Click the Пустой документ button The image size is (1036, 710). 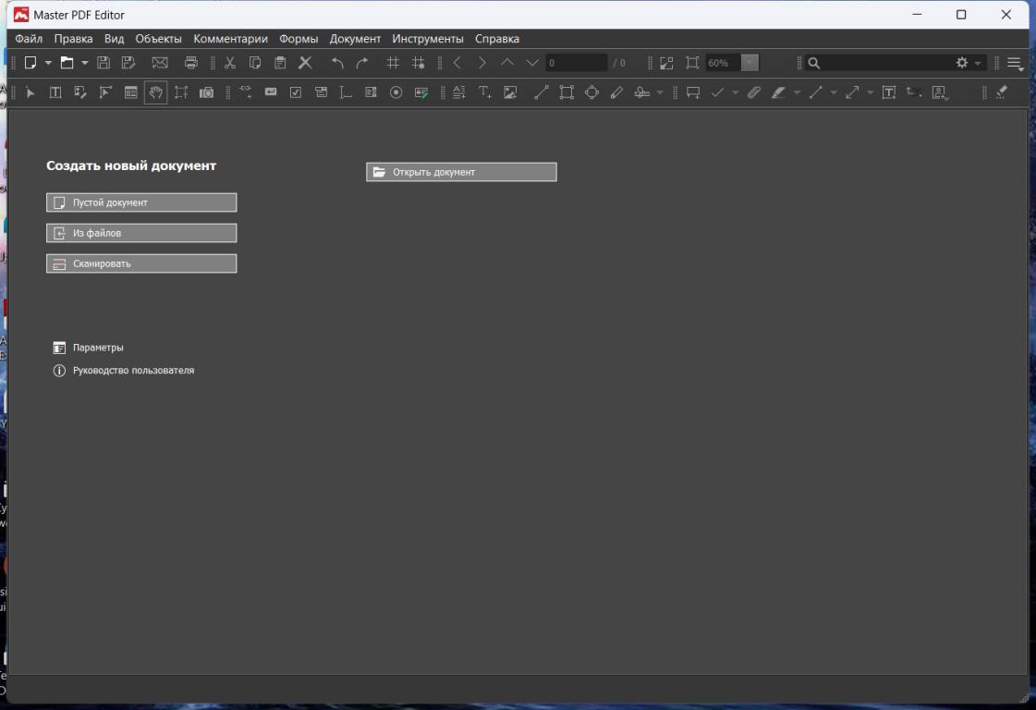(x=141, y=202)
